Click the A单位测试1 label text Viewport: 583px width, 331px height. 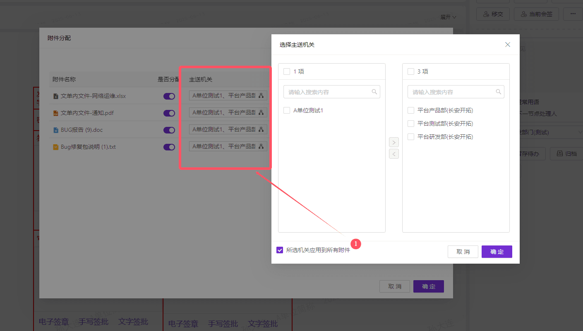pyautogui.click(x=308, y=110)
